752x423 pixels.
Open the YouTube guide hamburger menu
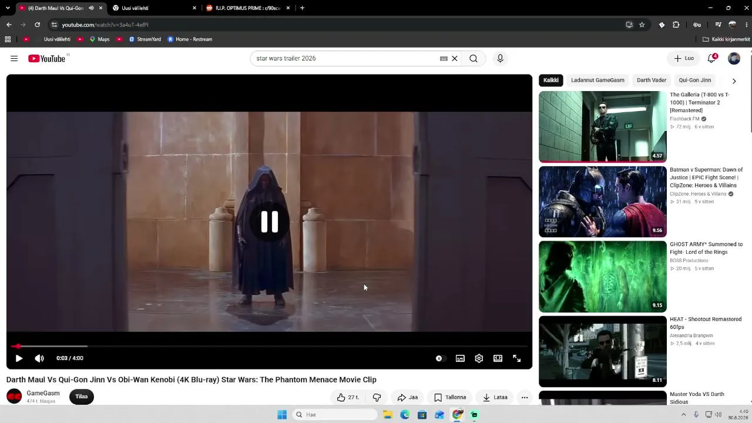click(x=14, y=58)
